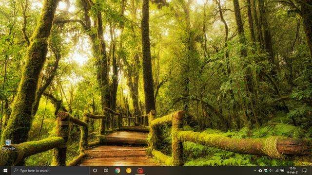Image resolution: width=312 pixels, height=175 pixels.
Task: Open the battery status tray icon
Action: (x=282, y=171)
